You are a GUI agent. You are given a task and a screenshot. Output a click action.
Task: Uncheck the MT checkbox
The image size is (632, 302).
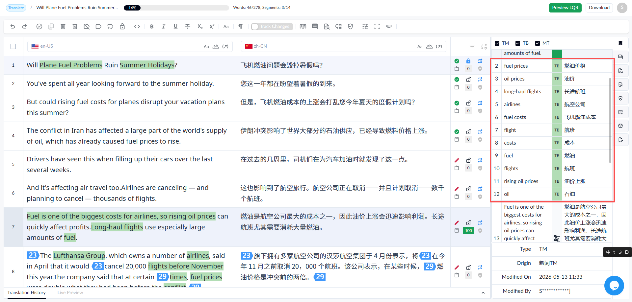point(538,43)
